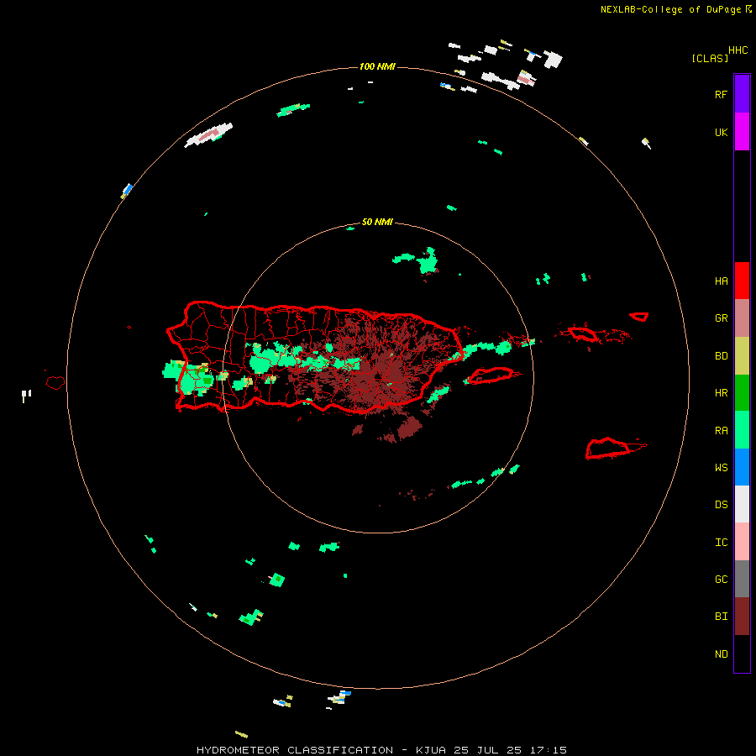This screenshot has height=756, width=756.
Task: Click the 100 NMI range ring label
Action: pyautogui.click(x=377, y=66)
